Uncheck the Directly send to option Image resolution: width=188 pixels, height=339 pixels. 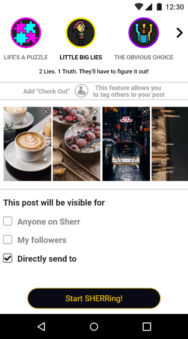[x=8, y=258]
